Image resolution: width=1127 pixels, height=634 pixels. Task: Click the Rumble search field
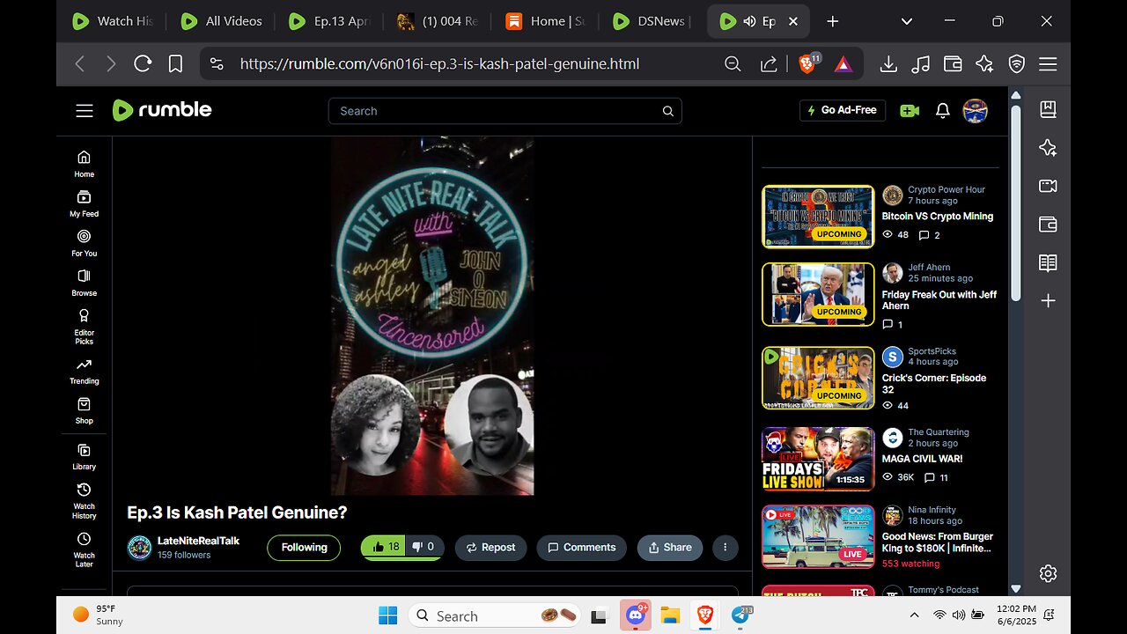click(505, 111)
